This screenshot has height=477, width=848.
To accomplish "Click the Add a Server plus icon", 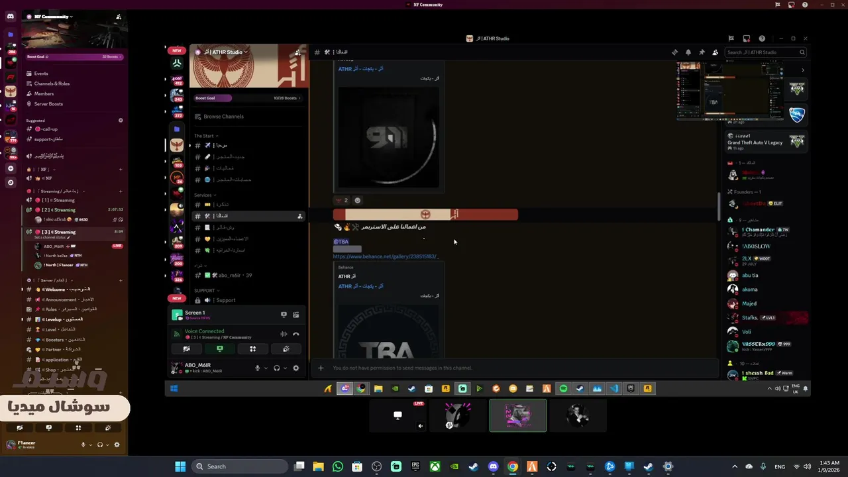I will [x=11, y=169].
